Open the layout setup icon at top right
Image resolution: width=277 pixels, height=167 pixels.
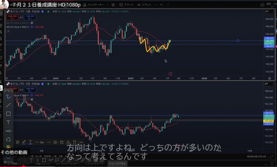262,5
